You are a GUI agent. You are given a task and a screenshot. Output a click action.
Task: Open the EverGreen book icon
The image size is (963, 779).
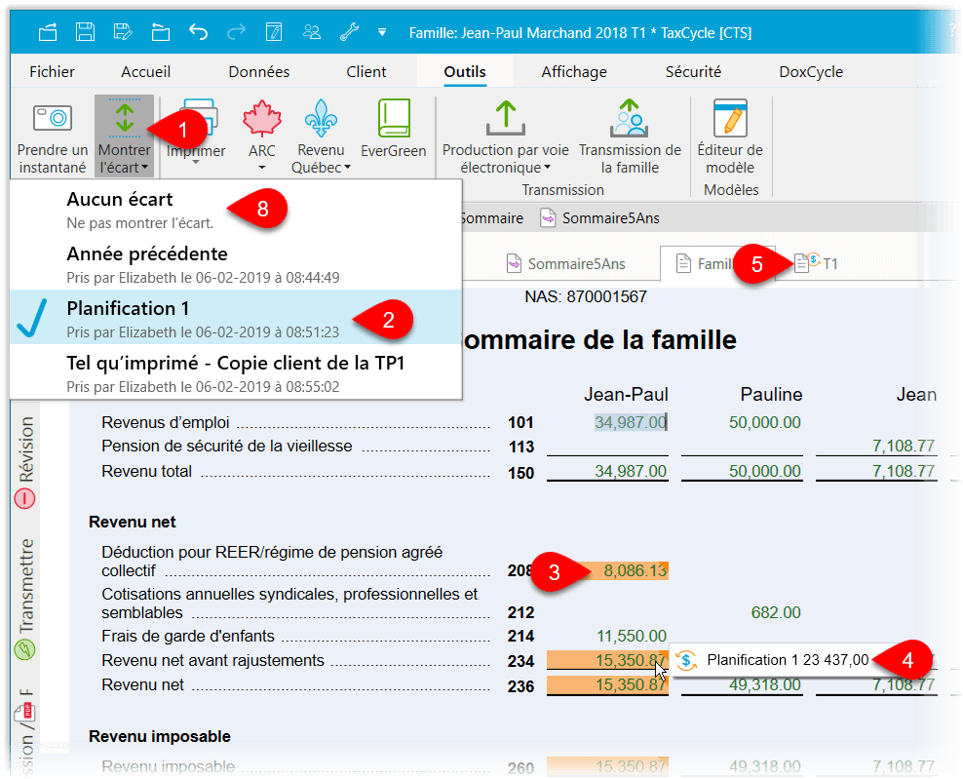point(394,118)
